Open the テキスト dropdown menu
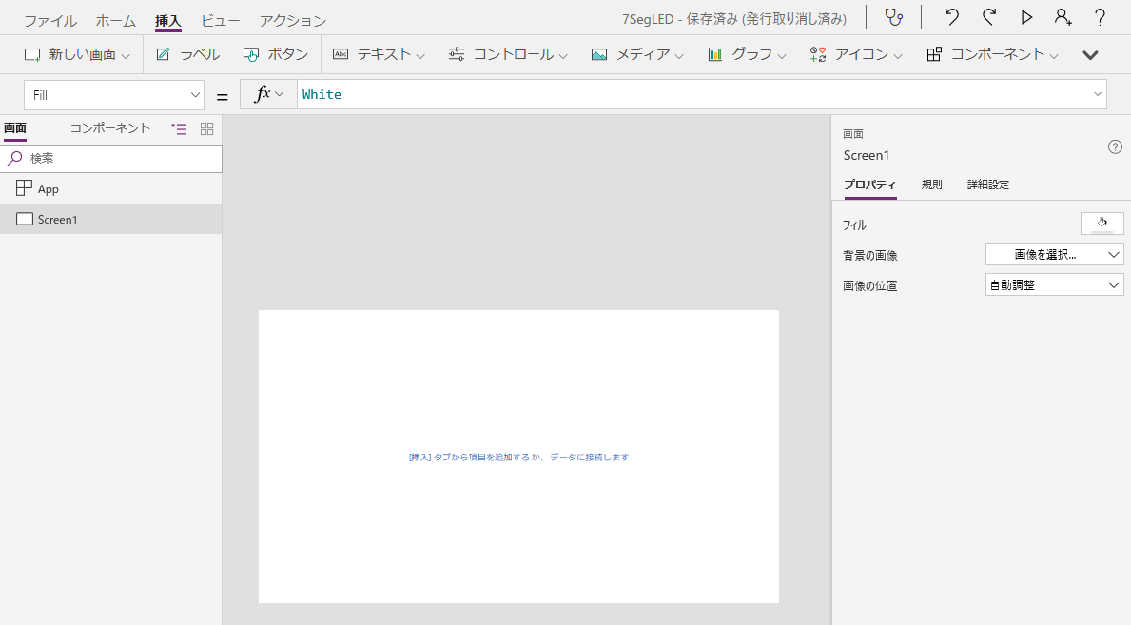The width and height of the screenshot is (1131, 625). pyautogui.click(x=379, y=54)
